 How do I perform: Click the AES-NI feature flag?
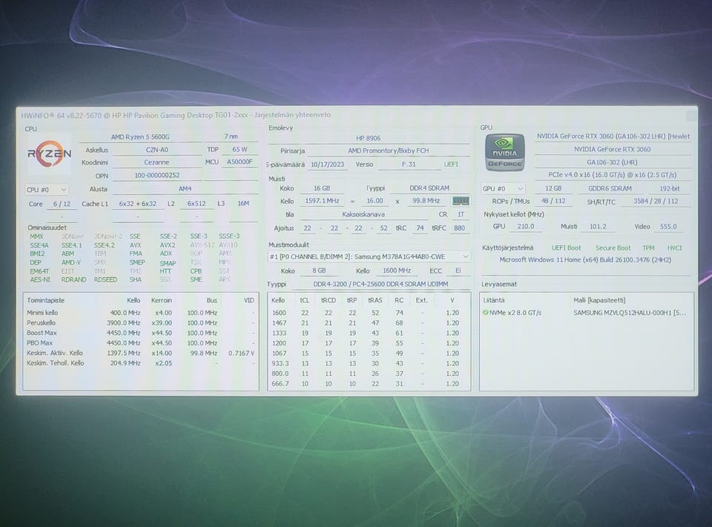point(40,279)
